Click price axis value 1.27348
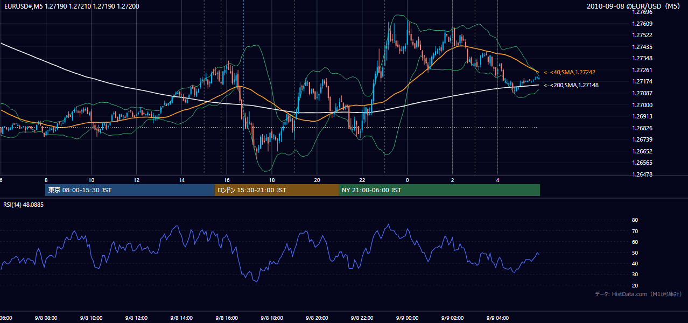 [x=642, y=58]
